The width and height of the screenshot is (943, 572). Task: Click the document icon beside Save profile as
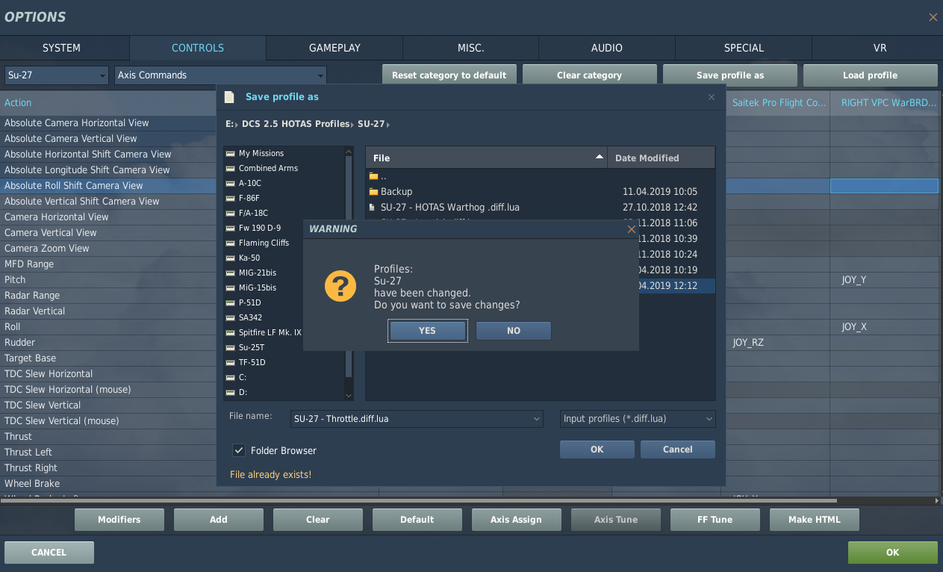coord(229,97)
